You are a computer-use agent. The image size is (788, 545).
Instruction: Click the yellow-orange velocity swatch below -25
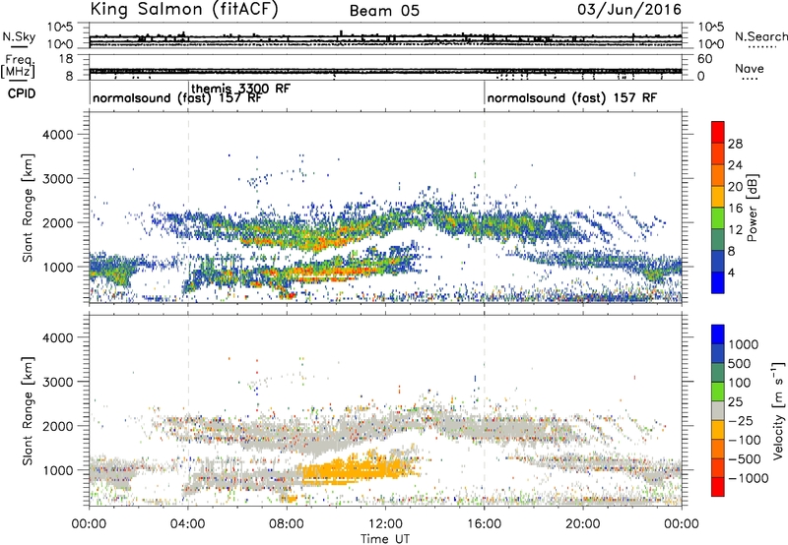tap(718, 430)
